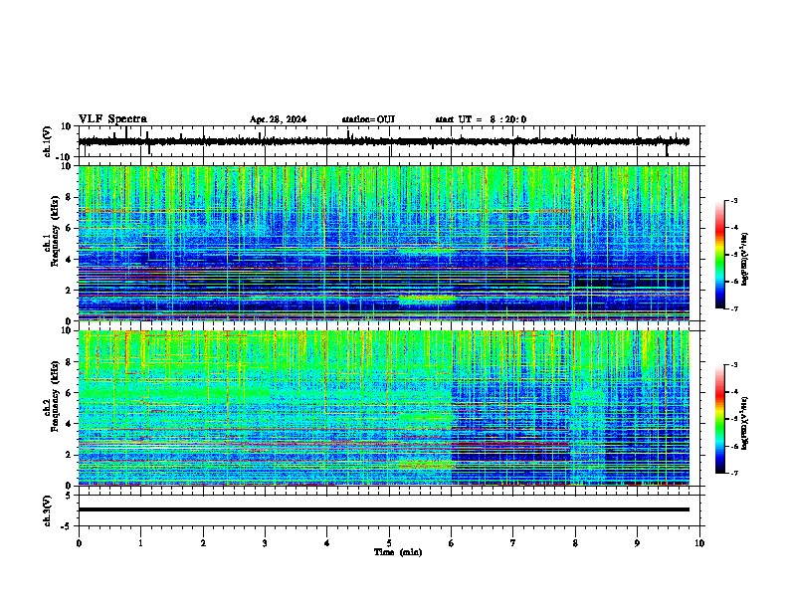
Task: Click time axis tick label "5"
Action: pos(389,543)
